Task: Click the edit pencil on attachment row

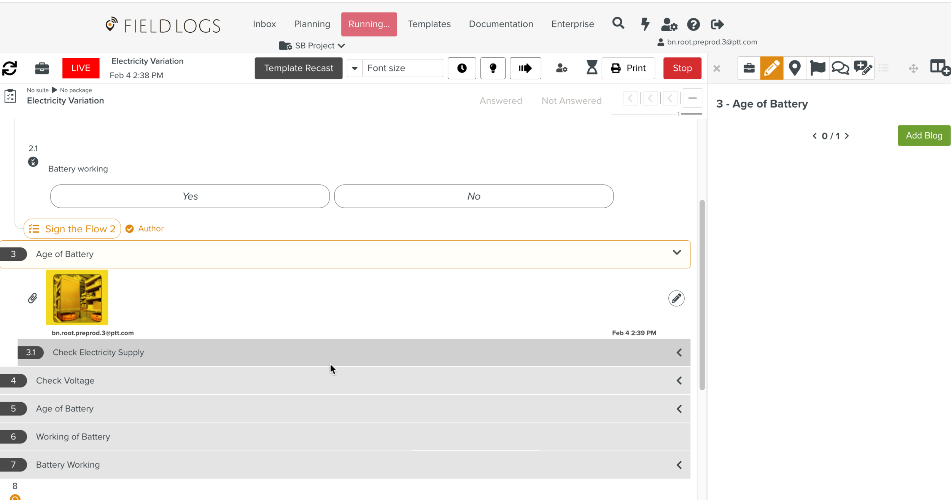Action: pos(676,298)
